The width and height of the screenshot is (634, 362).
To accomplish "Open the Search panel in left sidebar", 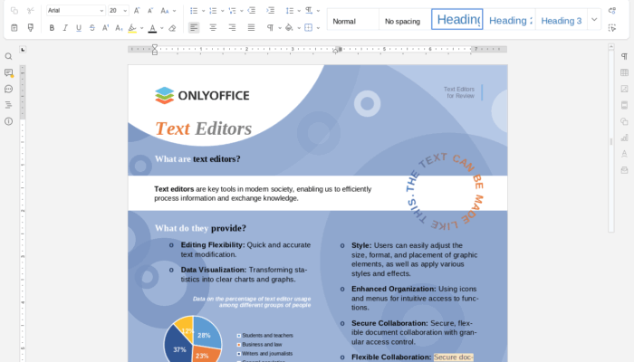I will (x=9, y=56).
